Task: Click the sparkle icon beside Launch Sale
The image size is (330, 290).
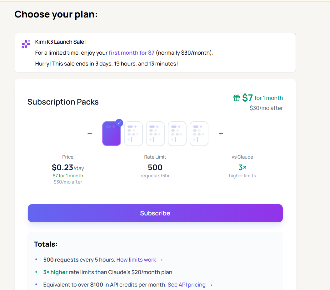Action: point(26,44)
